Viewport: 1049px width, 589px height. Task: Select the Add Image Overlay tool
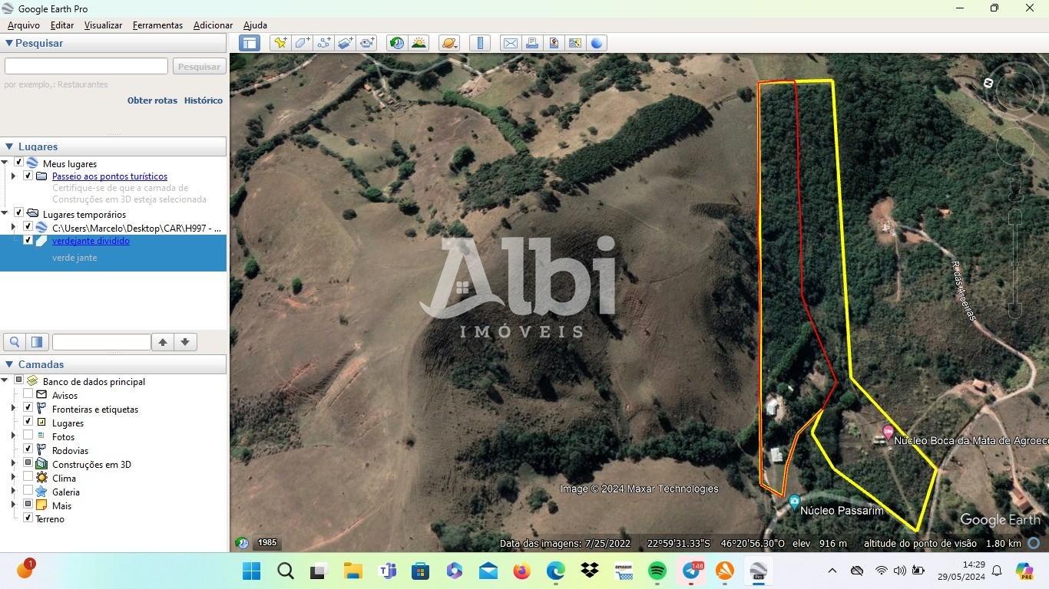[x=345, y=43]
